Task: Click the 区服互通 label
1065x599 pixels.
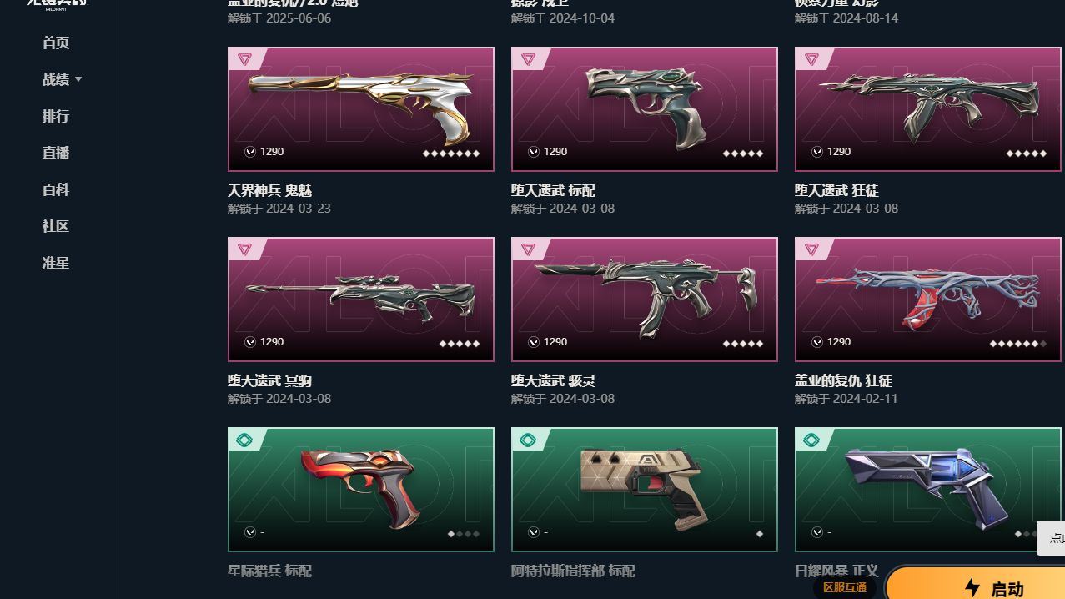Action: coord(845,587)
